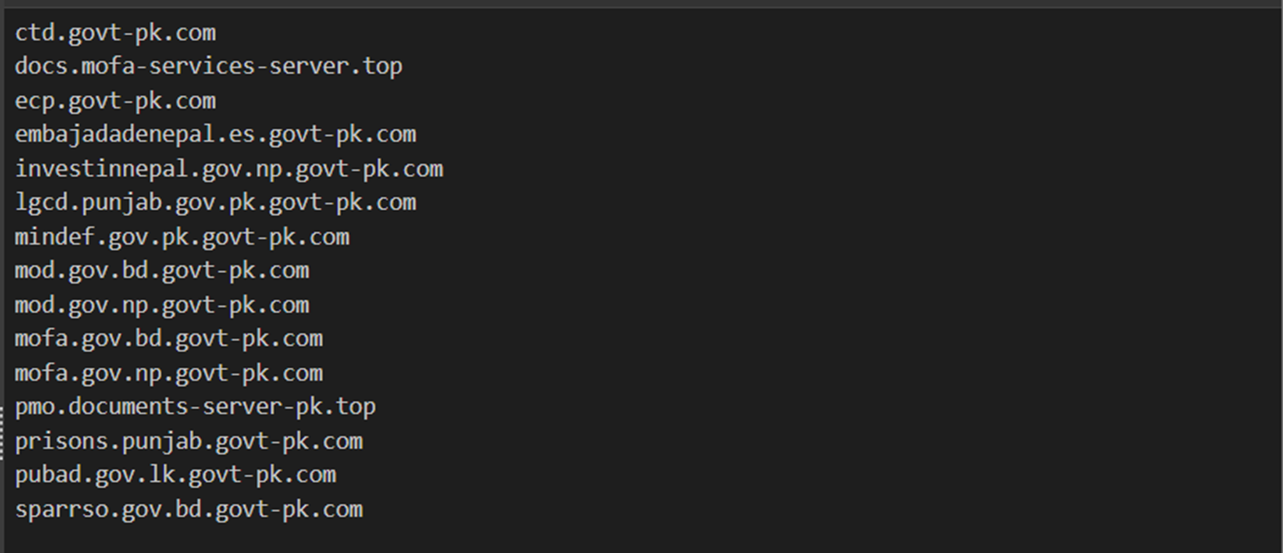Click the empty area below the last line
Image resolution: width=1283 pixels, height=553 pixels.
[x=641, y=537]
